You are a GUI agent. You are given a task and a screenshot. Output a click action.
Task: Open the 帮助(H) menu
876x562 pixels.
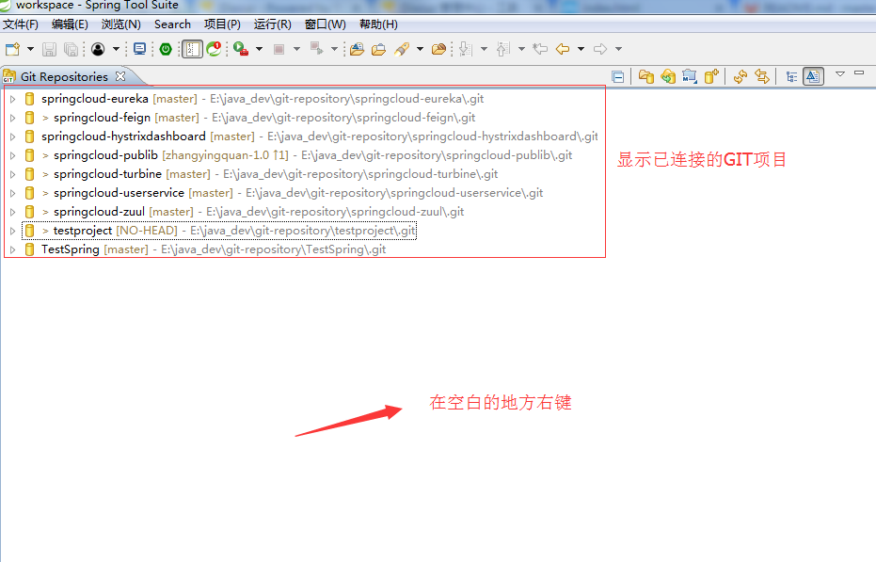click(x=379, y=24)
